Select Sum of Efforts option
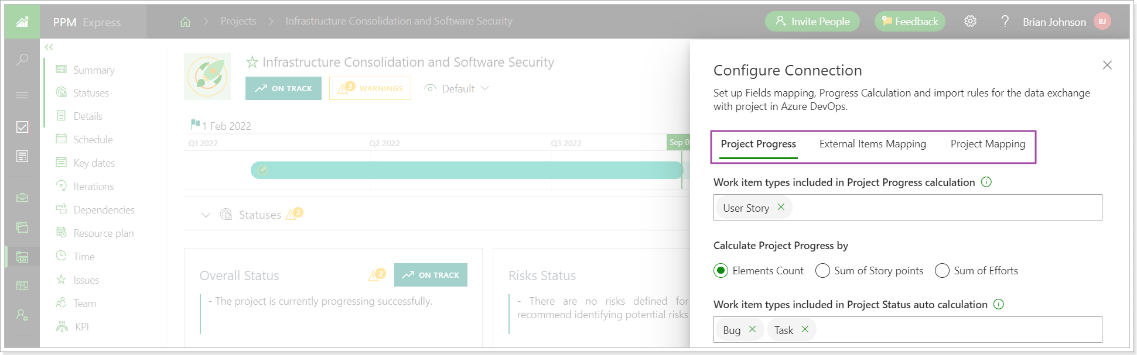The width and height of the screenshot is (1137, 355). 942,271
